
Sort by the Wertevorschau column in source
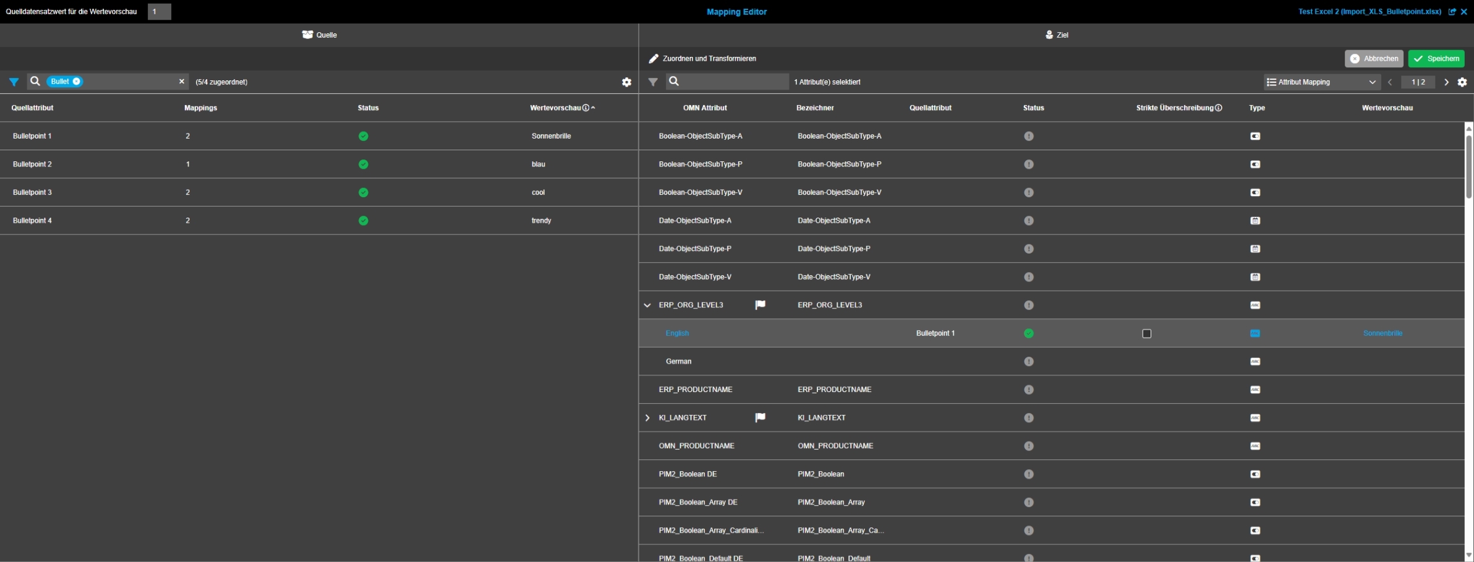(x=555, y=108)
